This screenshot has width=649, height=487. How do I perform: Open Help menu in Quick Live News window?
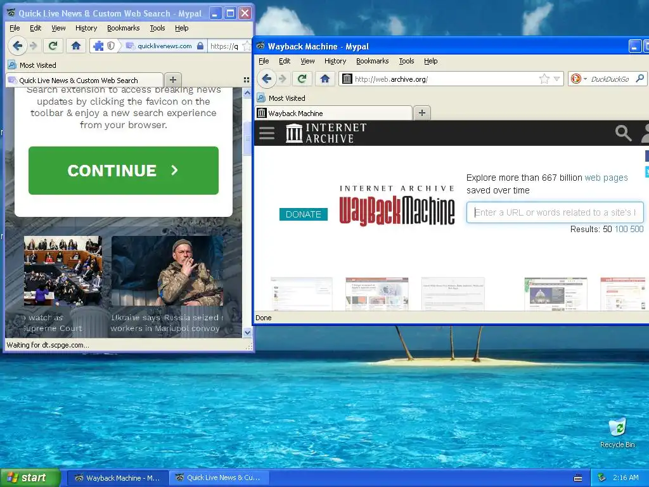(182, 28)
